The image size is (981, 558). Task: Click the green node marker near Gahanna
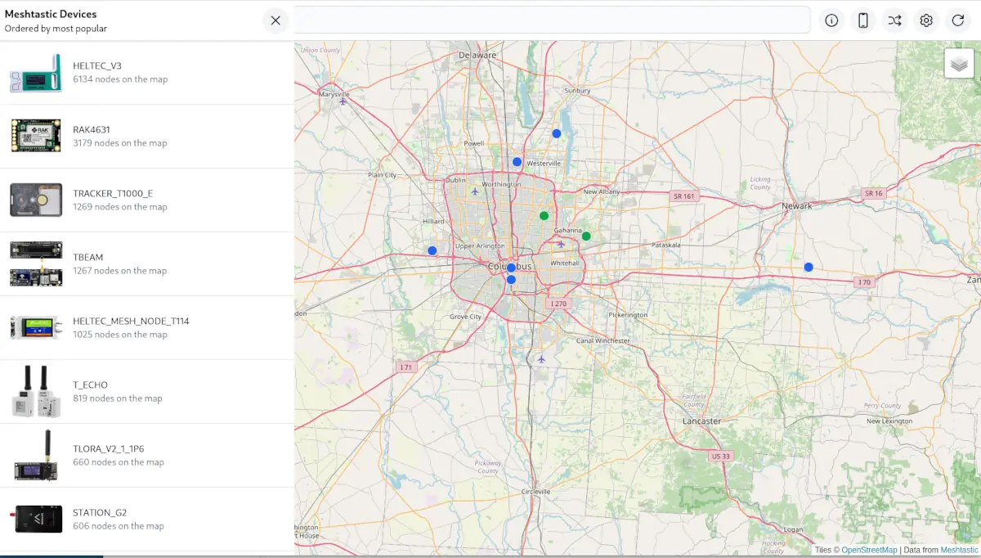(586, 236)
